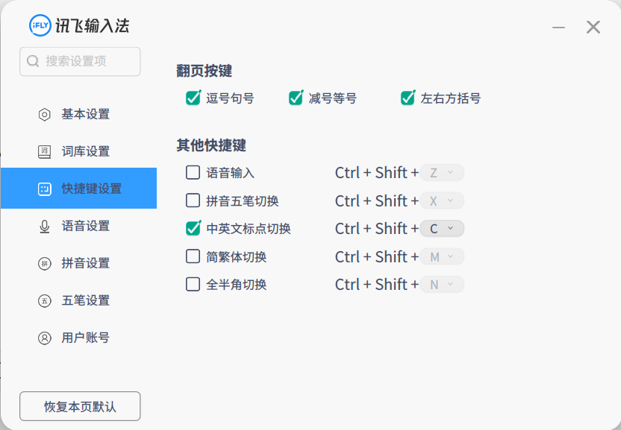Screen dimensions: 621x430
Task: Enable the 语音输入 shortcut checkbox
Action: pos(193,173)
